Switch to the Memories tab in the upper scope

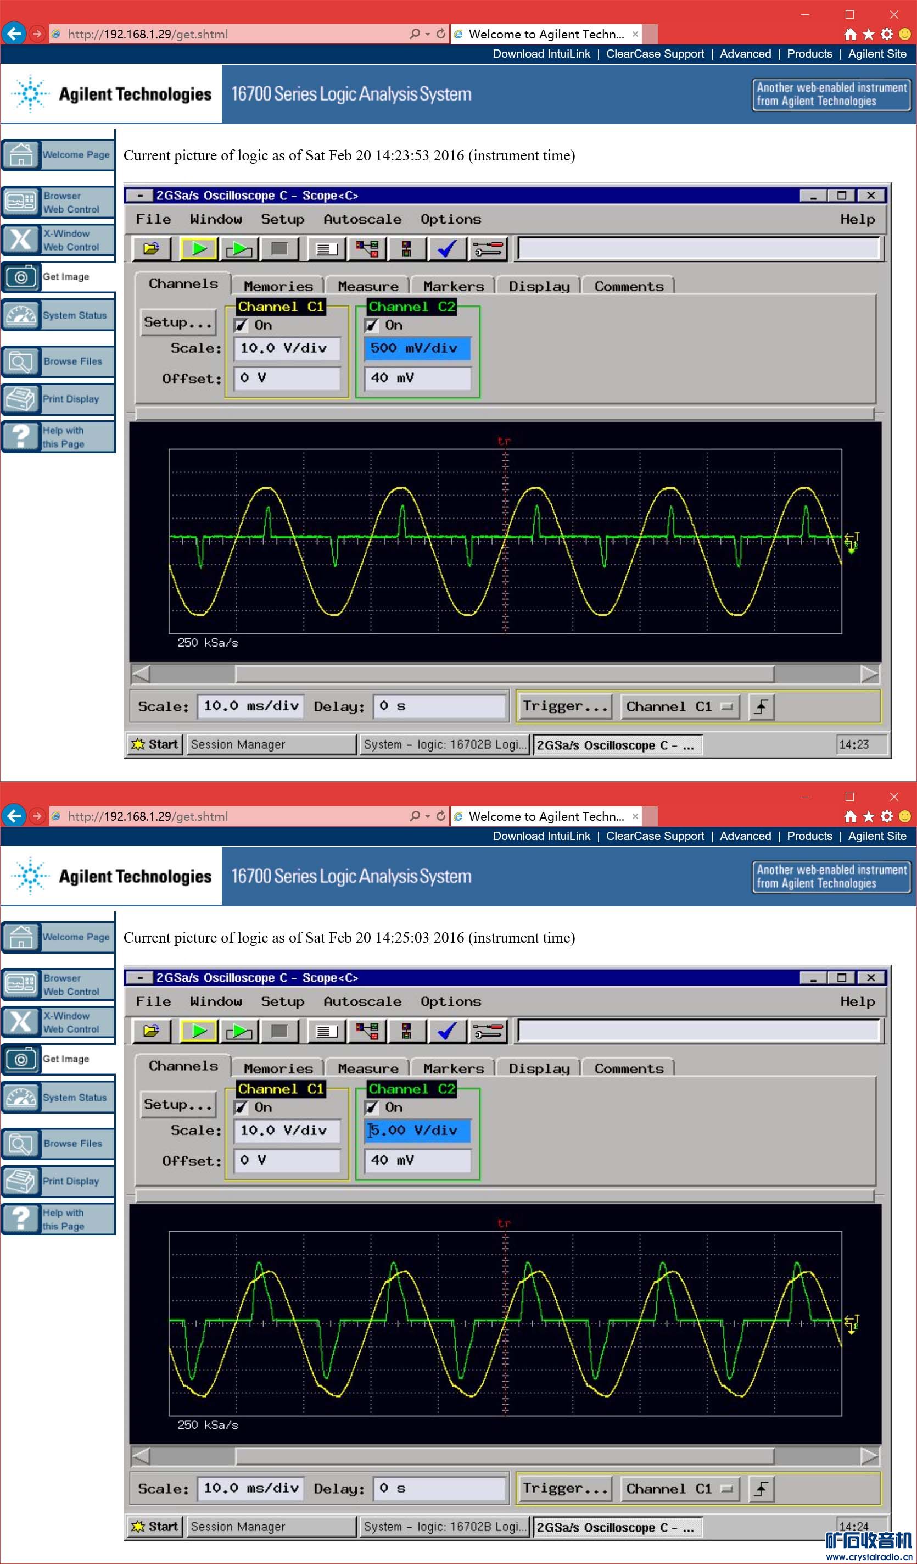click(278, 286)
